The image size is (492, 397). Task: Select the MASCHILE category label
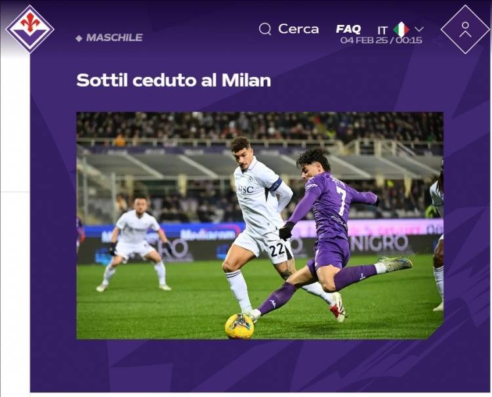pos(114,37)
